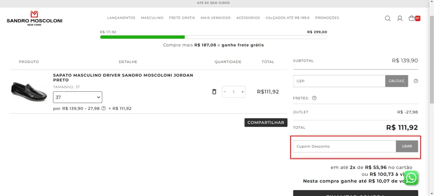434x196 pixels.
Task: Delete item with the trash icon
Action: pos(214,92)
